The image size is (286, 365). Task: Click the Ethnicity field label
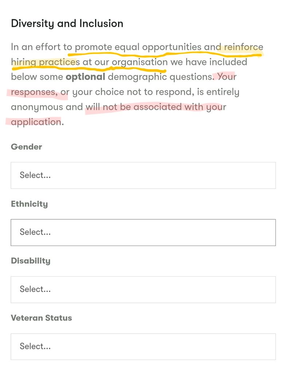click(30, 204)
